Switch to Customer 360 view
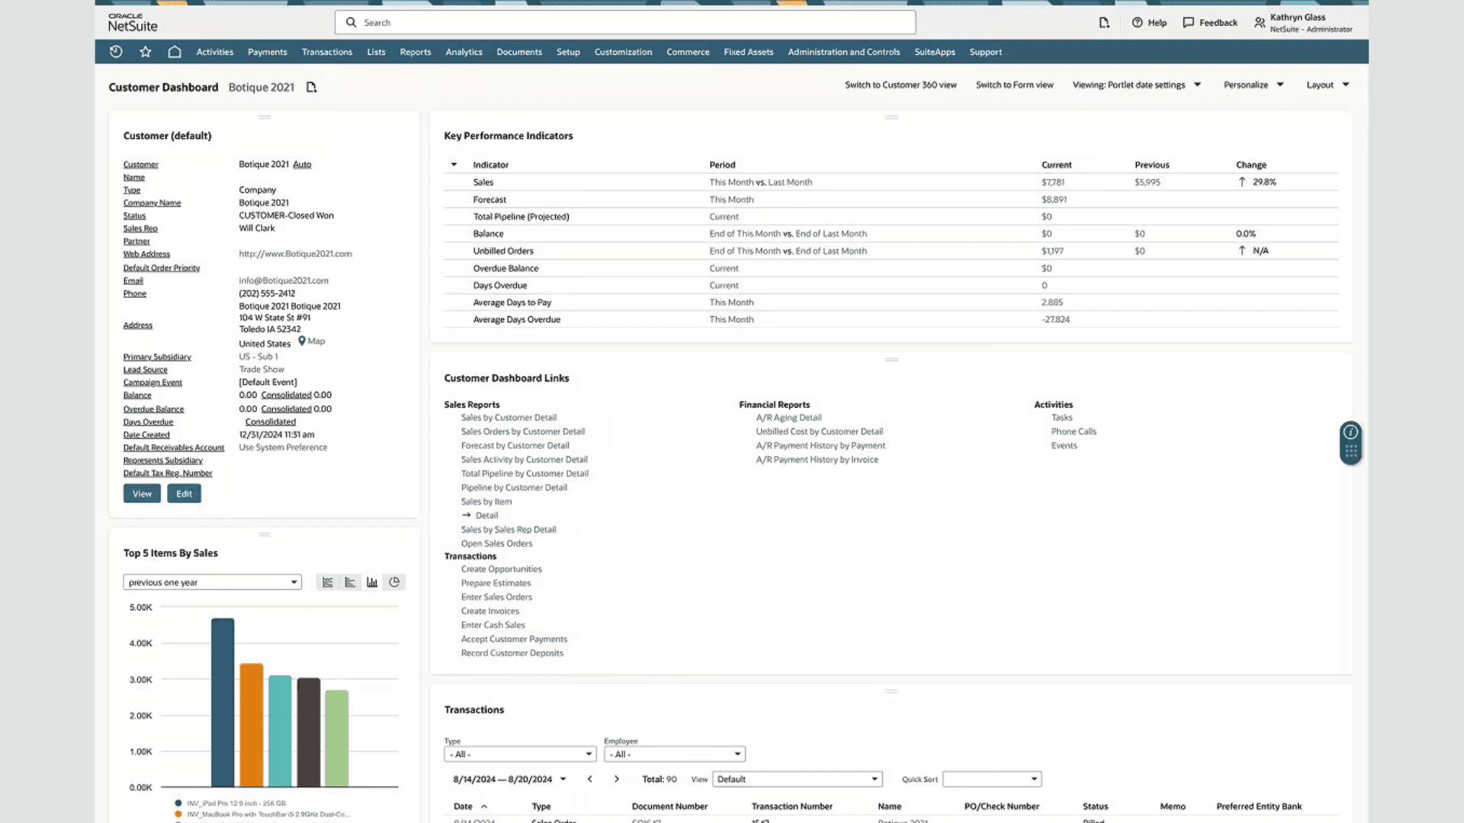Image resolution: width=1464 pixels, height=823 pixels. pyautogui.click(x=900, y=85)
